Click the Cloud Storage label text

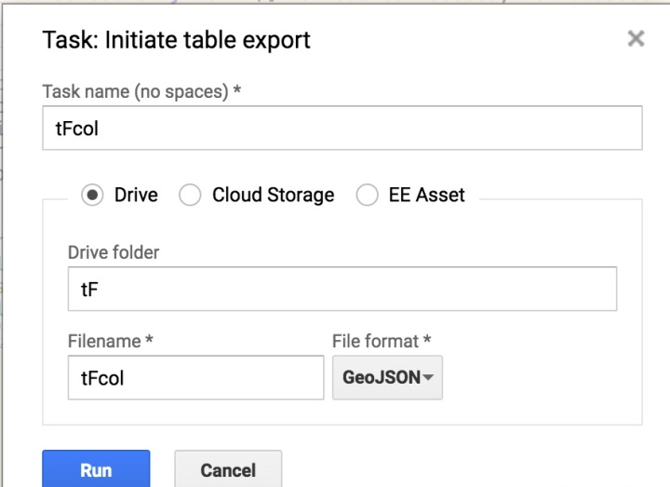pos(274,195)
